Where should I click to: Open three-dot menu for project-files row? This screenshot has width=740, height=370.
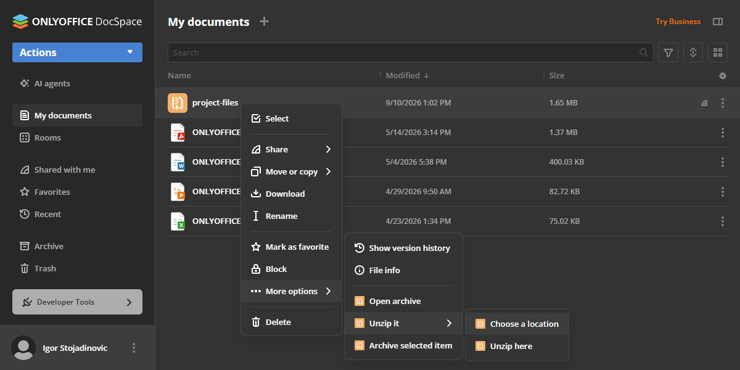(723, 103)
